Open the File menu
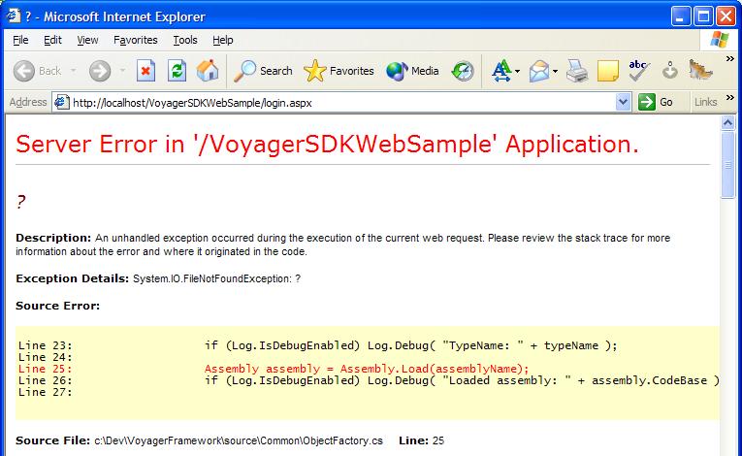This screenshot has height=456, width=742. (22, 40)
